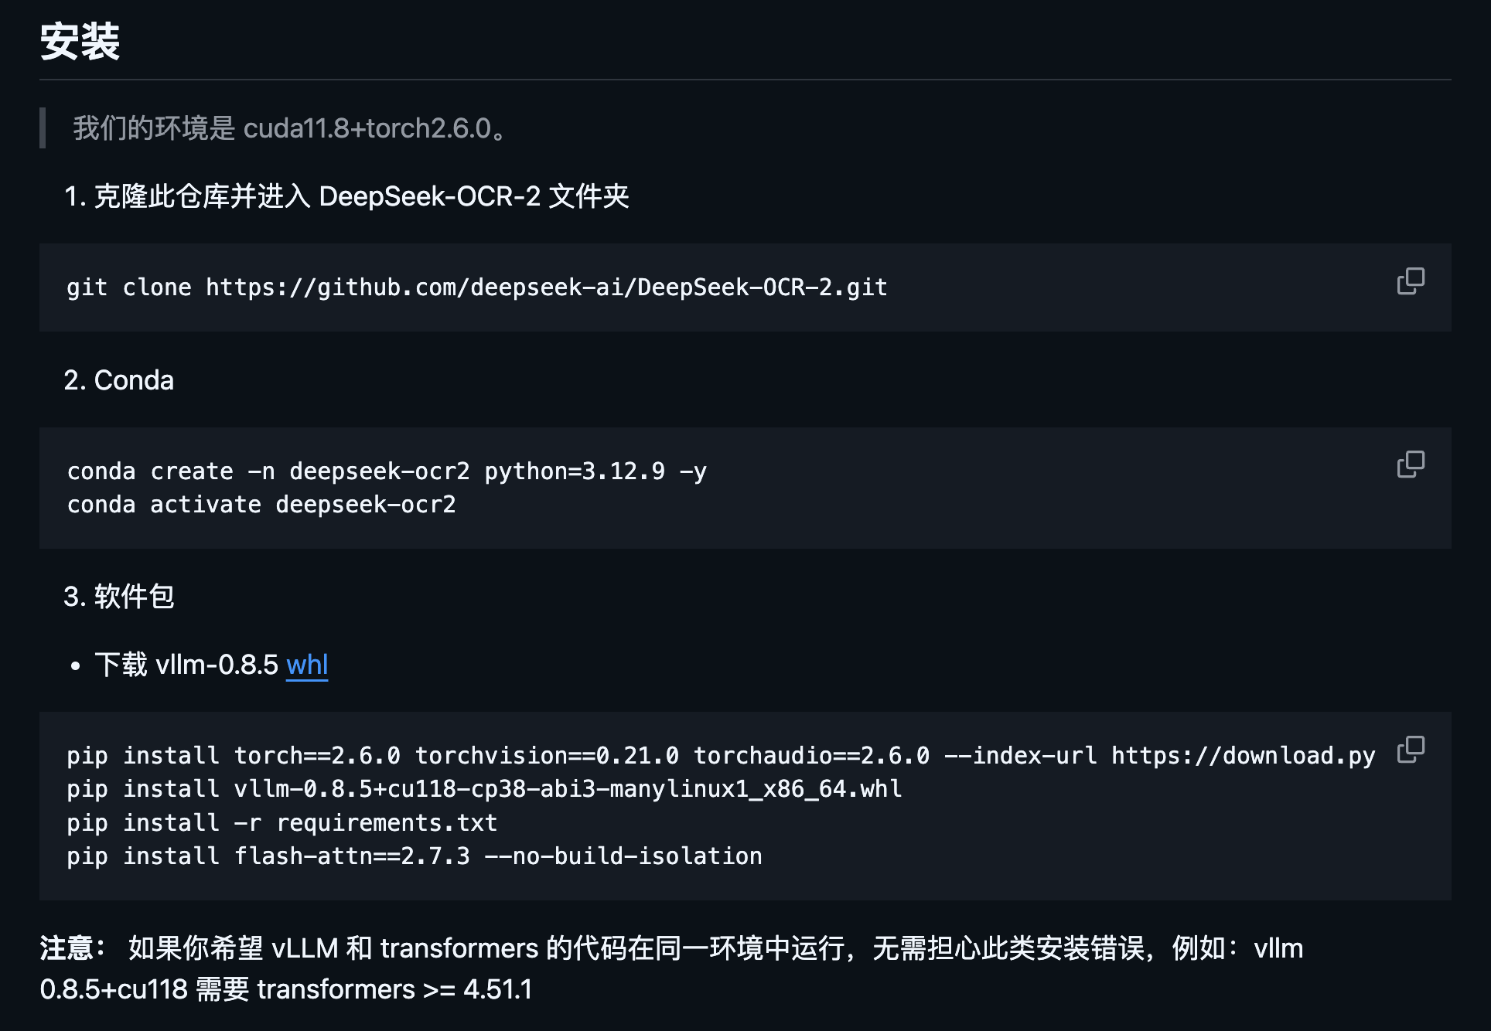1491x1031 pixels.
Task: Copy the pip install commands block
Action: click(x=1409, y=748)
